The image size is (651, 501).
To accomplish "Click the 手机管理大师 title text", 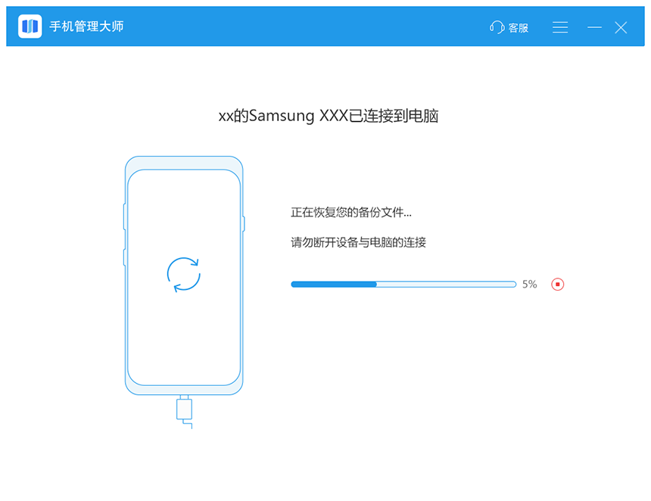I will (86, 26).
